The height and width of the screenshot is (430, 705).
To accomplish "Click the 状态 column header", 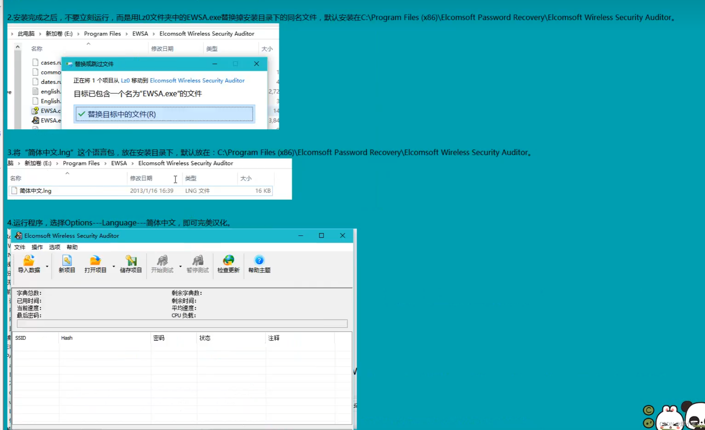I will [x=231, y=338].
